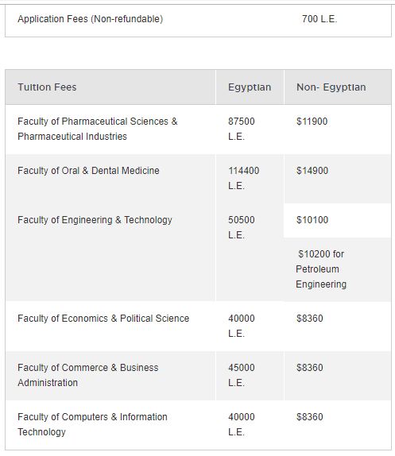Select Faculty of Commerce & Business Administration

coord(88,375)
